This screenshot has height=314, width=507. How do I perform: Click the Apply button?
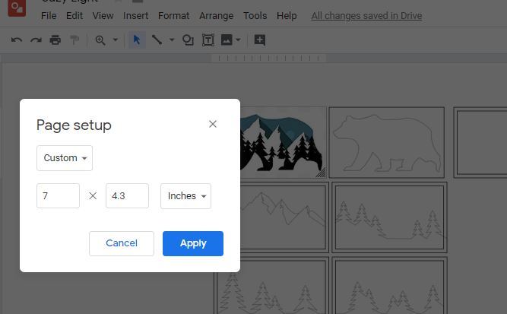(x=193, y=243)
